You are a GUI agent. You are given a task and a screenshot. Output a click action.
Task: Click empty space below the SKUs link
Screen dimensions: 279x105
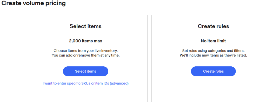pyautogui.click(x=85, y=94)
